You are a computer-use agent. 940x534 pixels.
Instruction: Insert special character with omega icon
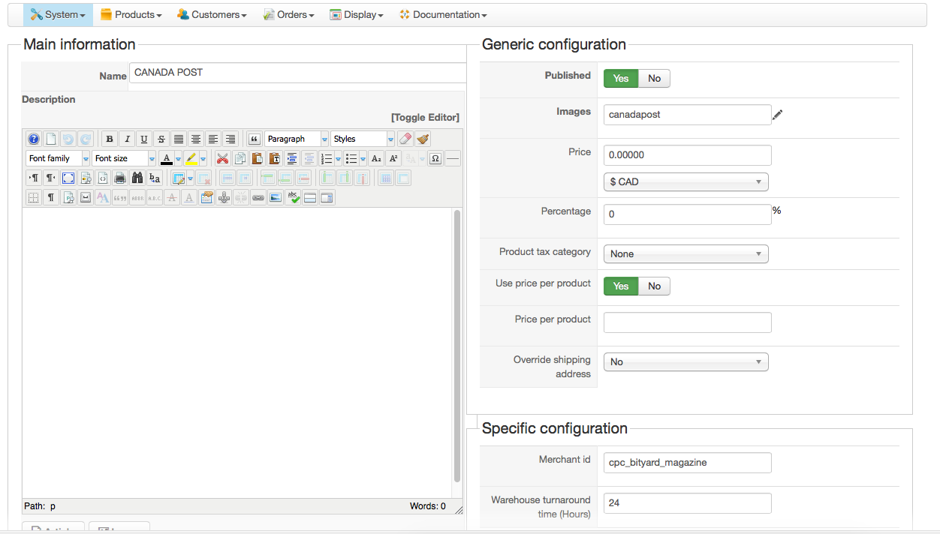[435, 158]
